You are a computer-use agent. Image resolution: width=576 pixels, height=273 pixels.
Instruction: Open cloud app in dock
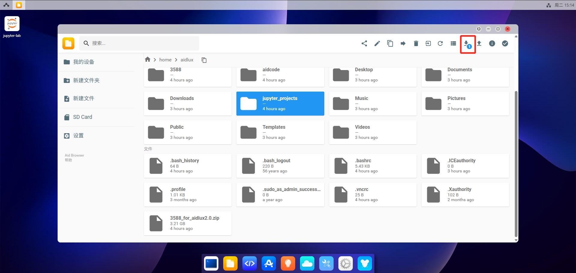coord(307,263)
